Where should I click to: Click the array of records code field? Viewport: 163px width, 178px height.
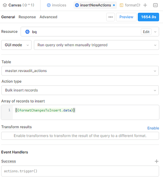pos(80,112)
